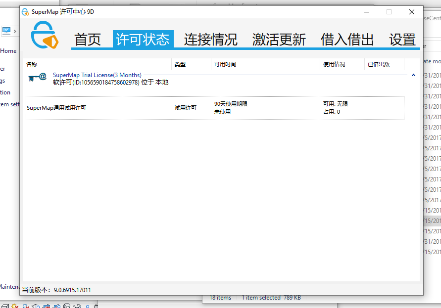The image size is (441, 308).
Task: Expand the breadcrumb chevron beside This PC icon
Action: click(15, 31)
